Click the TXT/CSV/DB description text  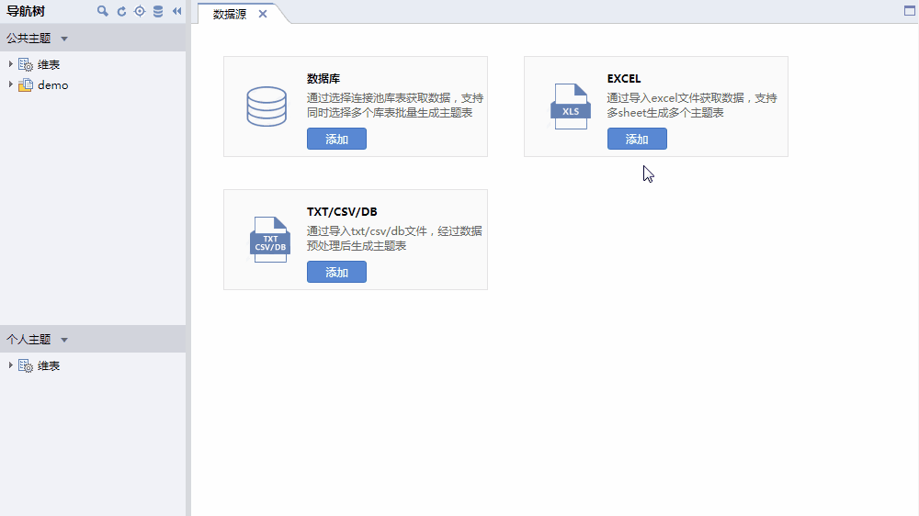coord(394,239)
